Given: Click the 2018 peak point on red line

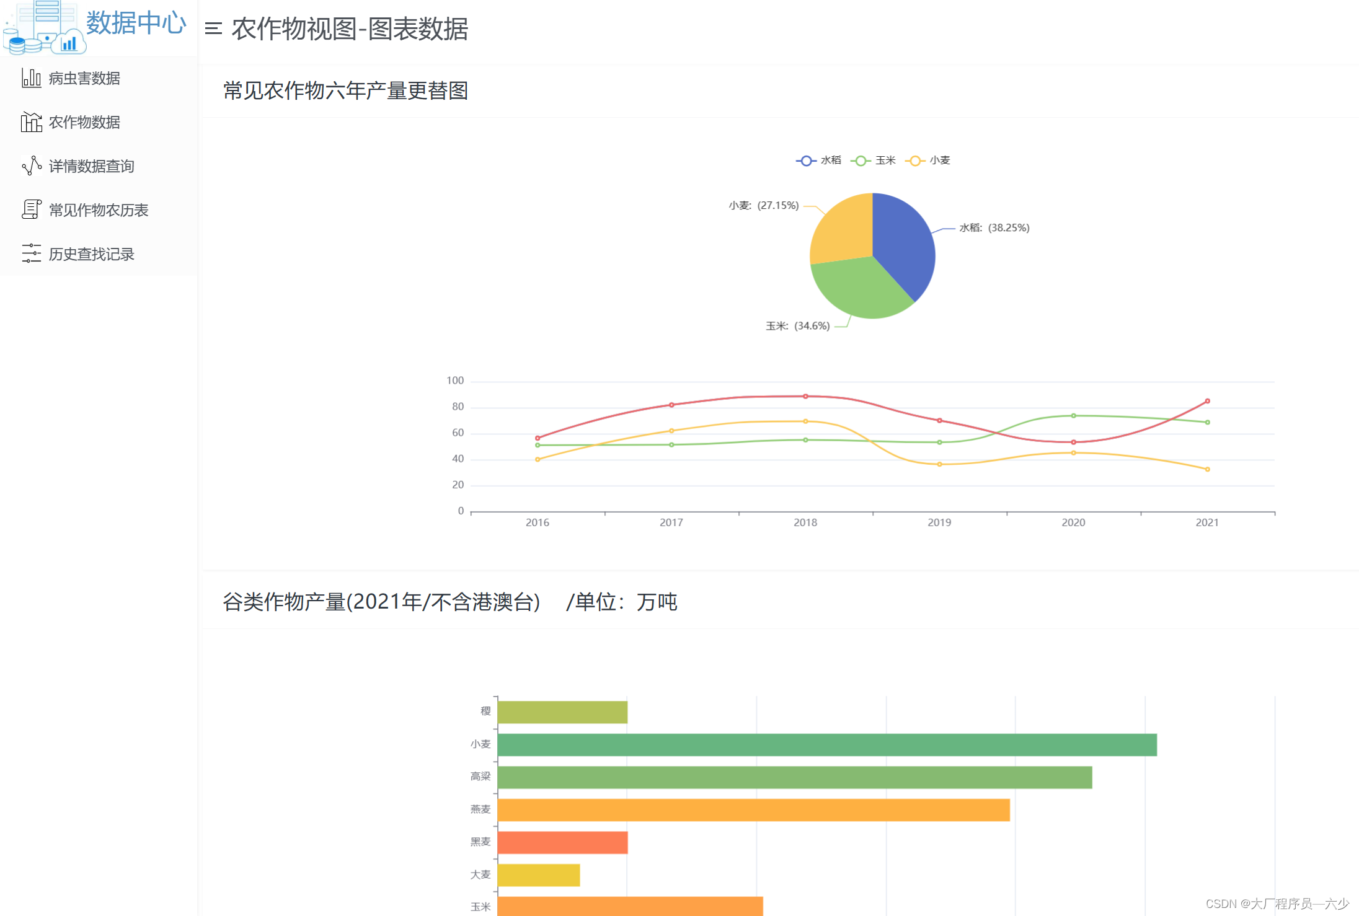Looking at the screenshot, I should coord(805,396).
